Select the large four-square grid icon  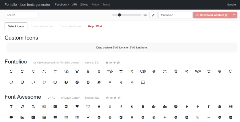pos(55,117)
